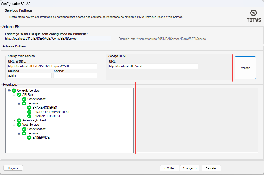This screenshot has width=264, height=175.
Task: Open the Opções button
Action: pos(13,168)
